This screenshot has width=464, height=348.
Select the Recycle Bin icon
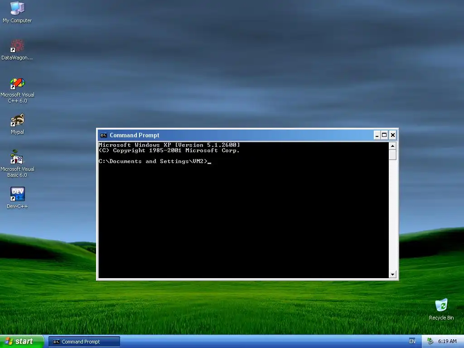click(x=441, y=309)
